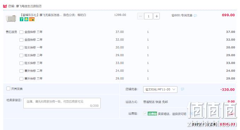Click the 给卖家留言 message text box
The image size is (240, 130).
click(x=62, y=103)
